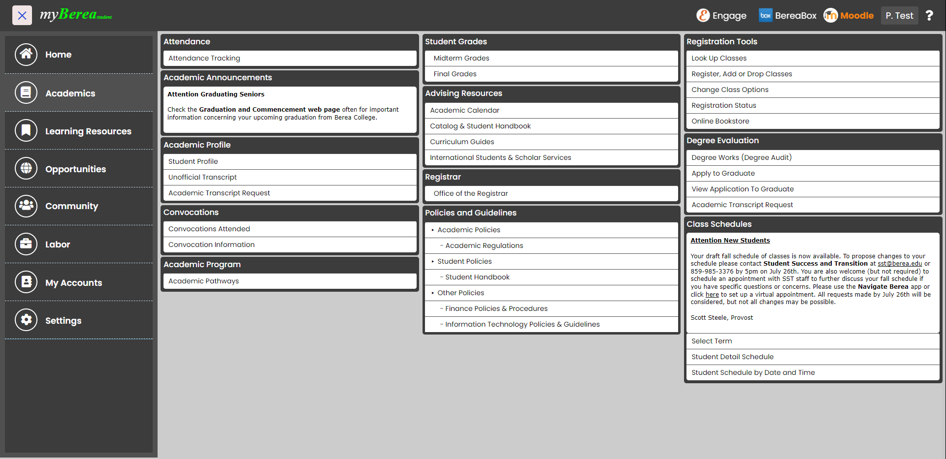Launch Engage from the header
946x459 pixels.
point(721,16)
